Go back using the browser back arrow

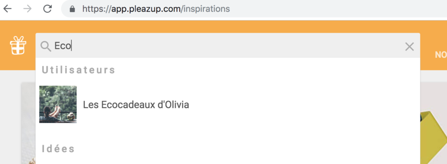[x=7, y=9]
